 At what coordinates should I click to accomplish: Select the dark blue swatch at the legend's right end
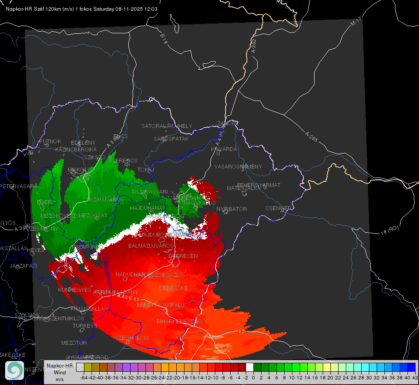coord(412,367)
